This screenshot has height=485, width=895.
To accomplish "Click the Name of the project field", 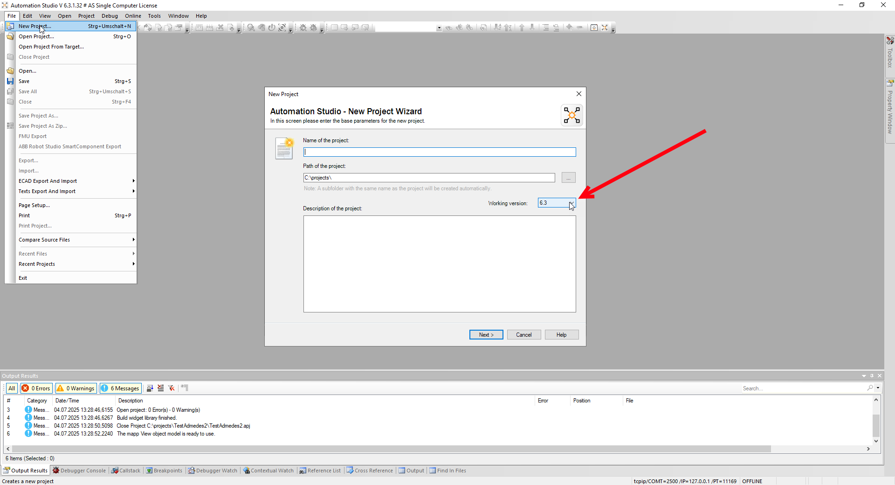I will (x=440, y=152).
